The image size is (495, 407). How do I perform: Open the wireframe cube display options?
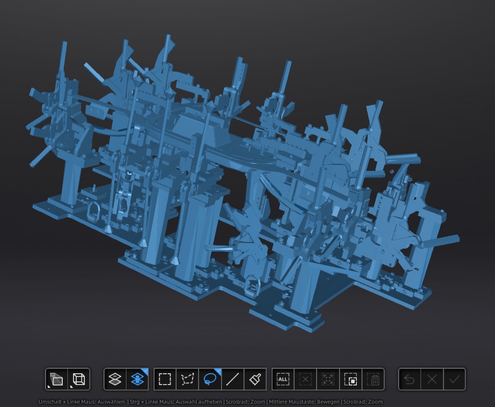click(x=79, y=379)
